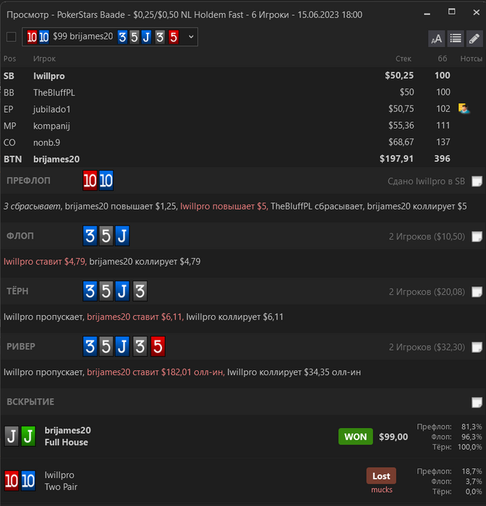This screenshot has height=506, width=486.
Task: Open note icon for Preflop street
Action: [x=477, y=181]
